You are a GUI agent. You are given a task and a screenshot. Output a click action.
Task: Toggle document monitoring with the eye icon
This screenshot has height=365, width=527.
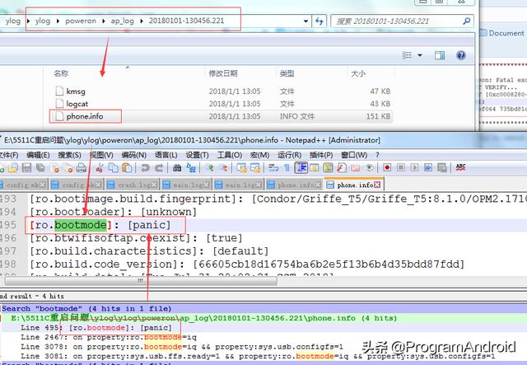369,167
